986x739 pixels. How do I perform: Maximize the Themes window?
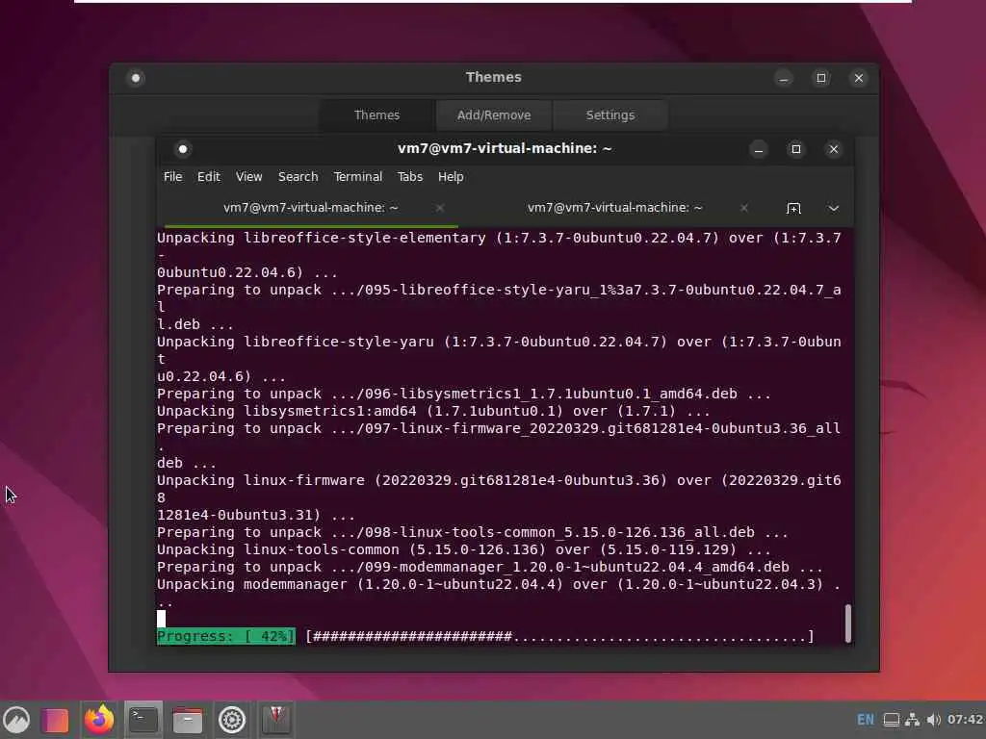pyautogui.click(x=821, y=79)
